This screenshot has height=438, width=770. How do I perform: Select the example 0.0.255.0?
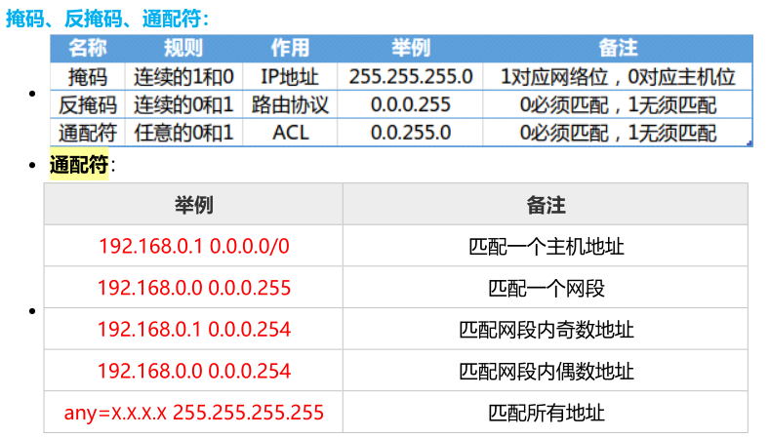[x=411, y=133]
